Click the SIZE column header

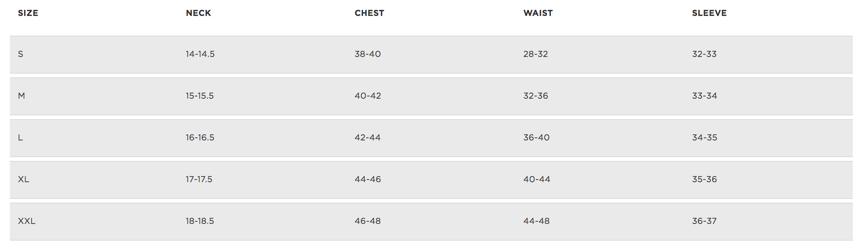coord(28,13)
